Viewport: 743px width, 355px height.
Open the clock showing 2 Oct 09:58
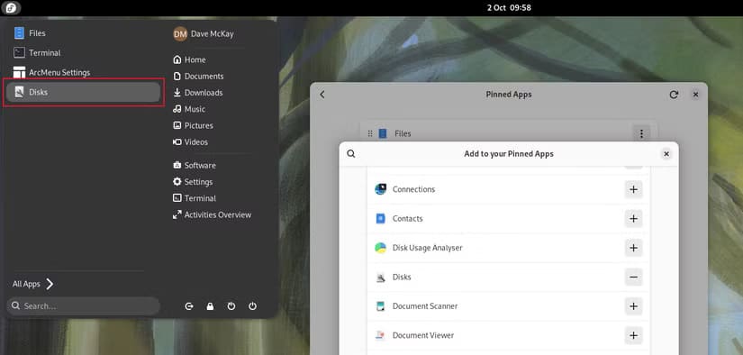pyautogui.click(x=509, y=7)
